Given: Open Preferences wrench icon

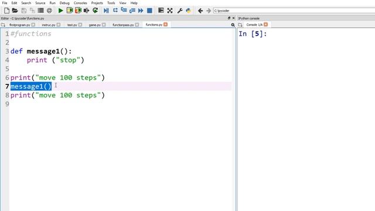Looking at the screenshot, I should (x=180, y=11).
